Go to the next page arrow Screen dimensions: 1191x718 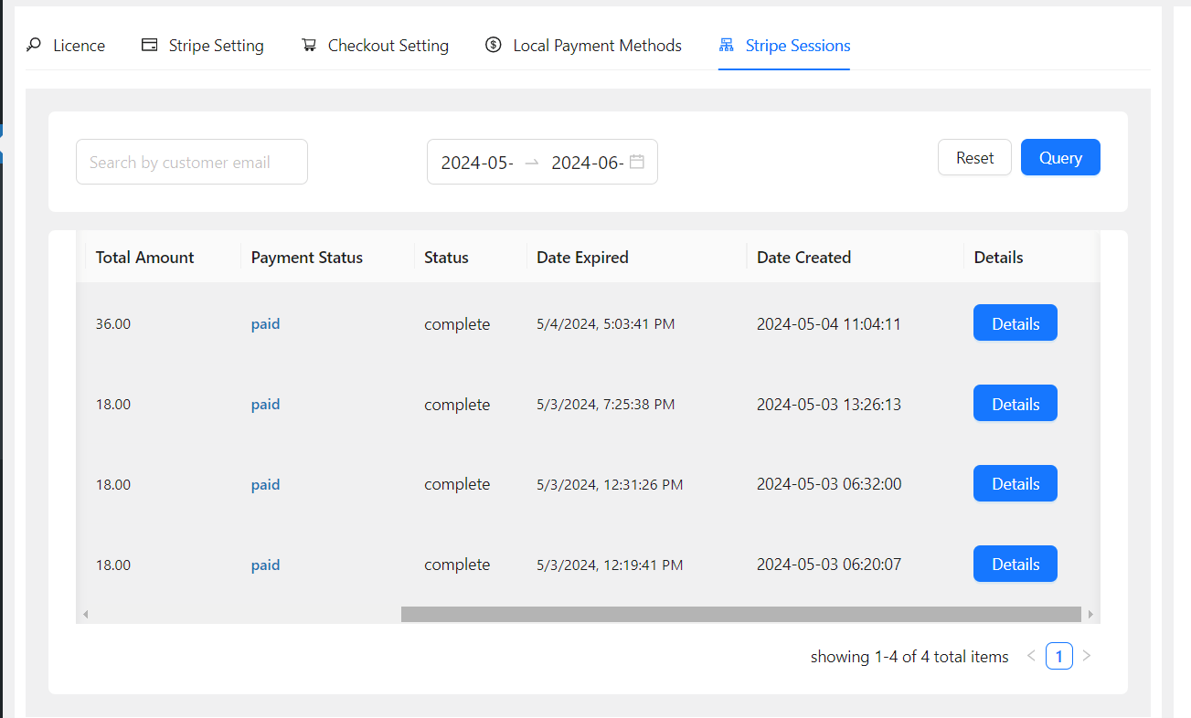click(x=1087, y=656)
